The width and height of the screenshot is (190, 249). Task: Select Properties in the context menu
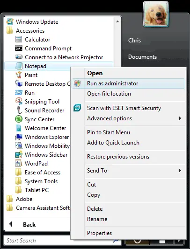(99, 233)
